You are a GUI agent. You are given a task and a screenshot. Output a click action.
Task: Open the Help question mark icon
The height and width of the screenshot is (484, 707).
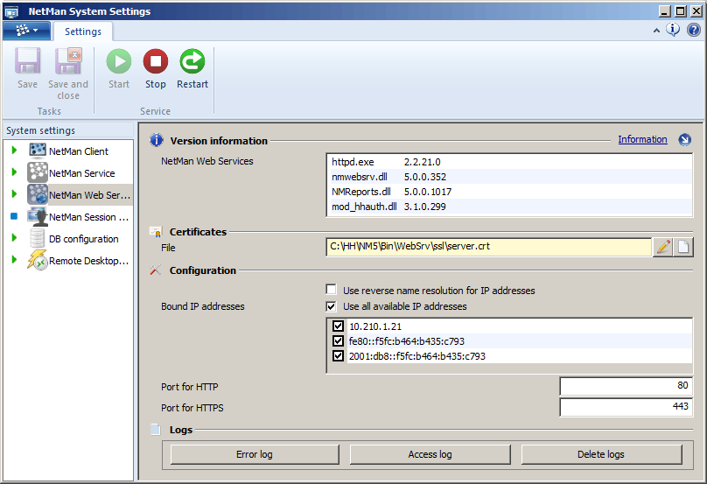click(x=693, y=30)
